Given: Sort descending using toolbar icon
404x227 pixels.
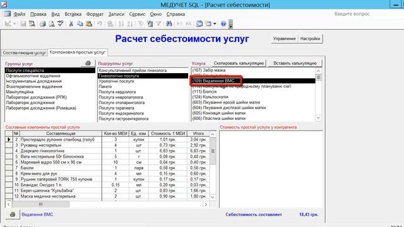Looking at the screenshot, I should (130, 24).
